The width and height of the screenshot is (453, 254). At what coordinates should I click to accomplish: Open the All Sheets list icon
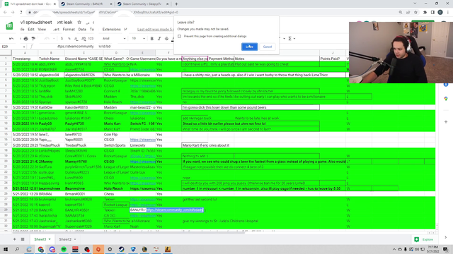23,239
